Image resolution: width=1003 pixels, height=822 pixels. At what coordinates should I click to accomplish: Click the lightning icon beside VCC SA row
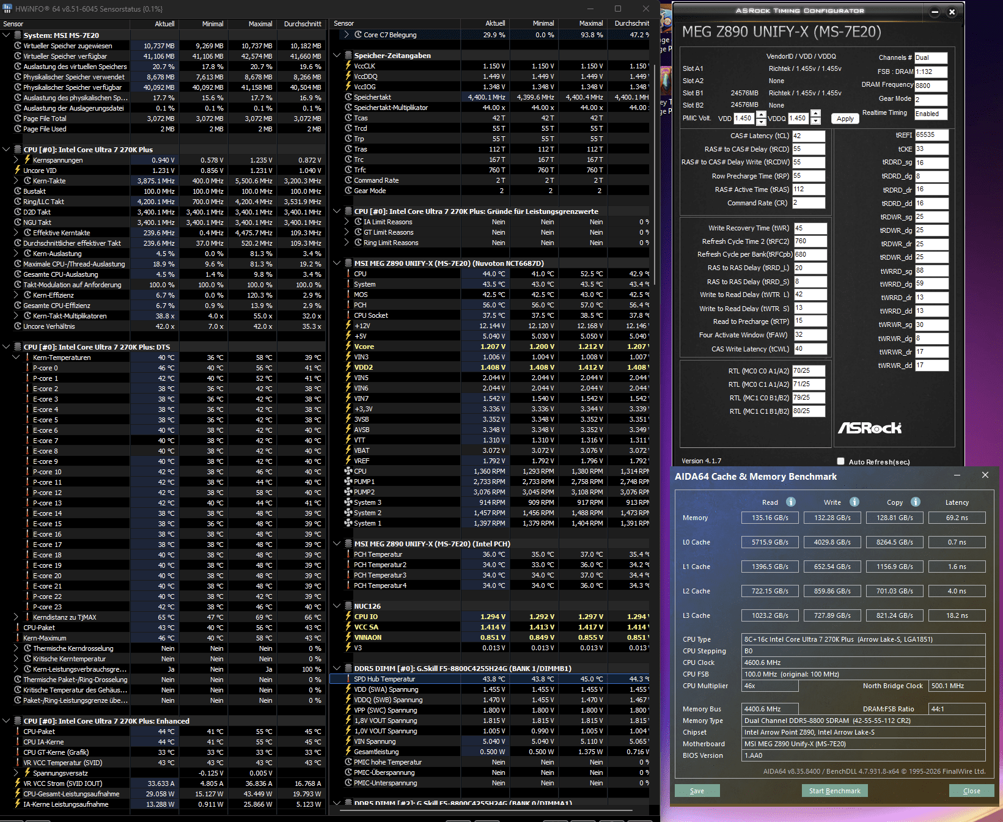click(348, 627)
